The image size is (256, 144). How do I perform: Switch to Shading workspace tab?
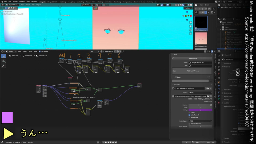click(x=100, y=2)
